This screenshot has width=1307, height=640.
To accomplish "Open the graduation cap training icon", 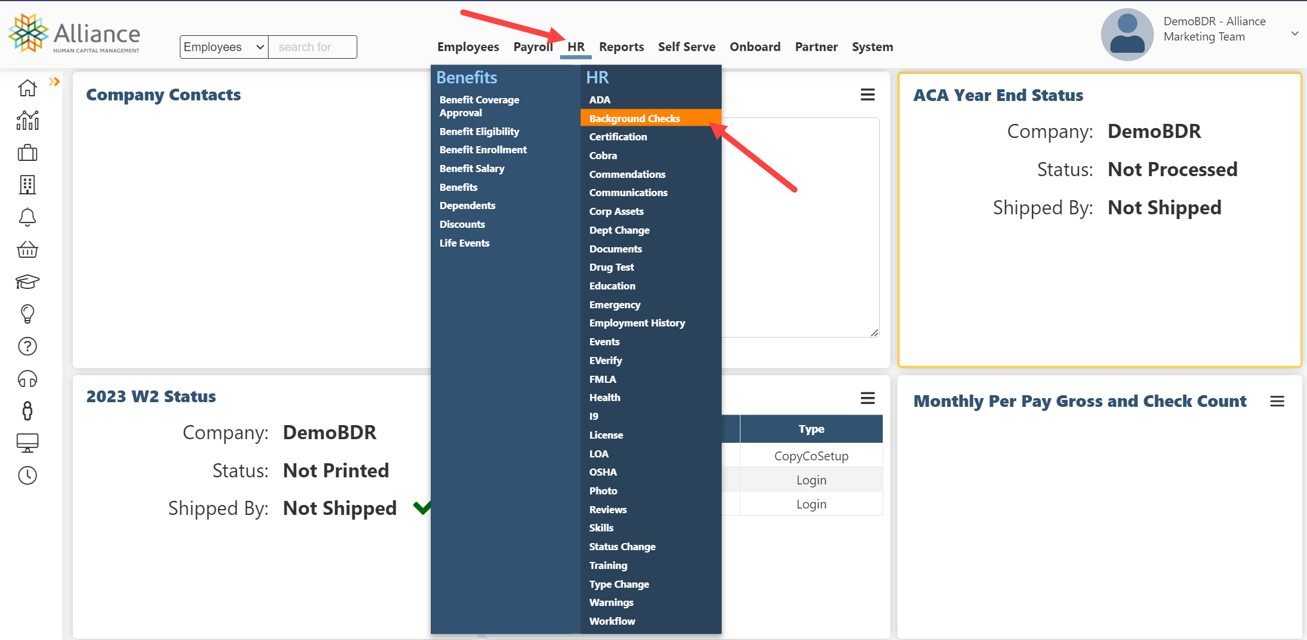I will point(28,282).
